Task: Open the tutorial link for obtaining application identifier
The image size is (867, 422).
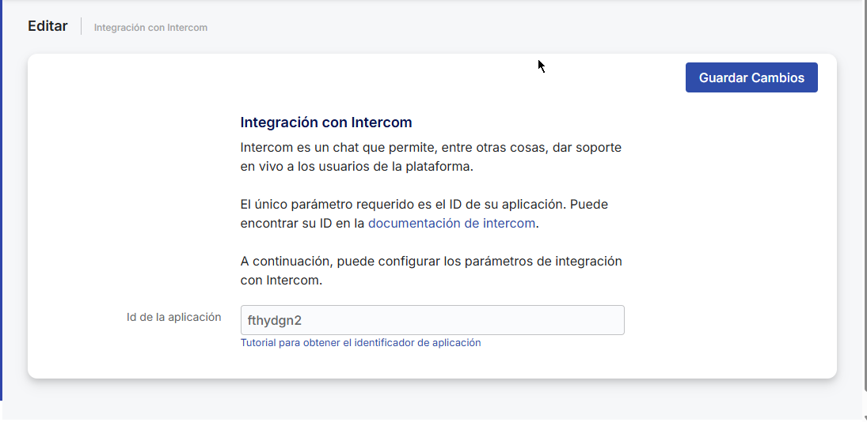Action: coord(360,343)
